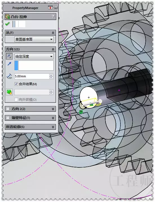Toggle 合并结果(M) checkbox

(16, 84)
